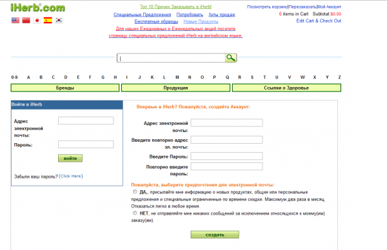Select the China flag icon
The width and height of the screenshot is (387, 250).
(x=26, y=20)
